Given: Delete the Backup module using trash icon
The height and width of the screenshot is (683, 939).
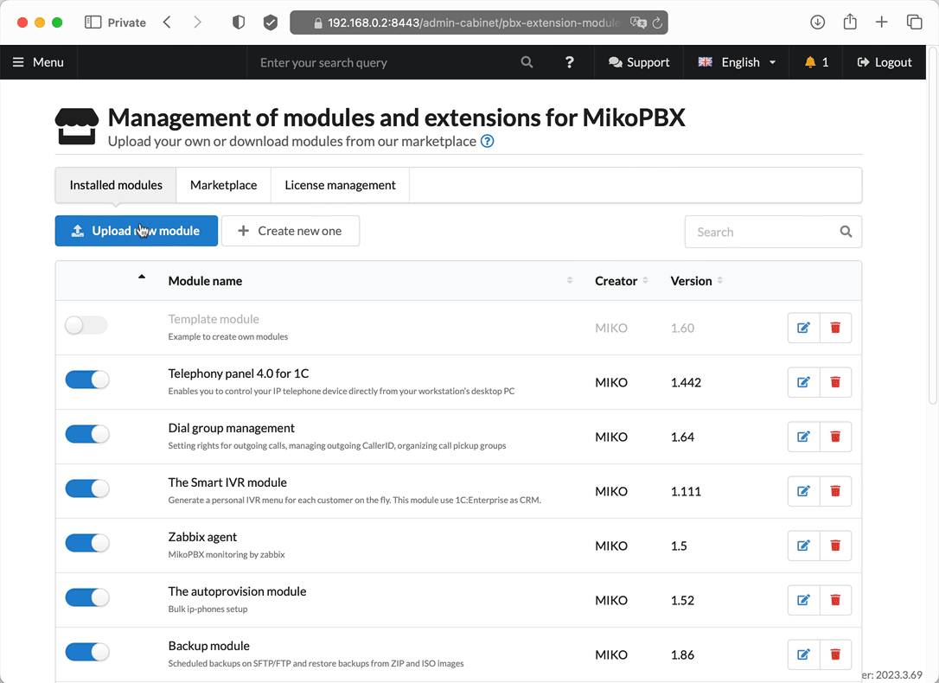Looking at the screenshot, I should pyautogui.click(x=835, y=654).
